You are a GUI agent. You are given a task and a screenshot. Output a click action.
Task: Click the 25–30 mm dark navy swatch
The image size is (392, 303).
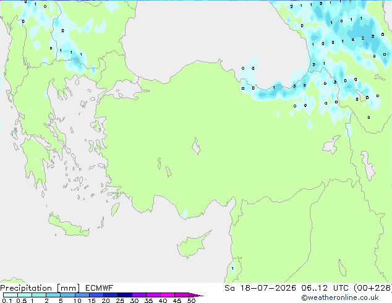(x=124, y=295)
